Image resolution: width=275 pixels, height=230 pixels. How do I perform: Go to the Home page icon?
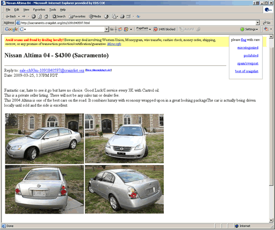tap(46, 16)
